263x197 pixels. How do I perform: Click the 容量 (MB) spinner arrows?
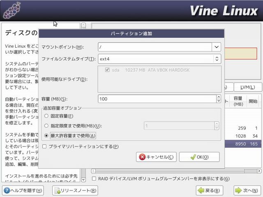218,99
